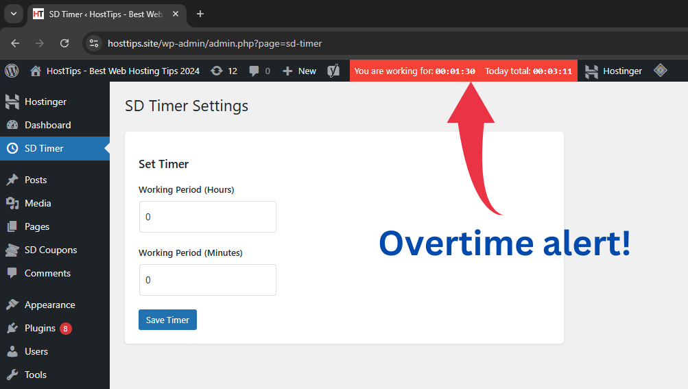Click HostTips site name link in admin bar
688x389 pixels.
click(123, 71)
